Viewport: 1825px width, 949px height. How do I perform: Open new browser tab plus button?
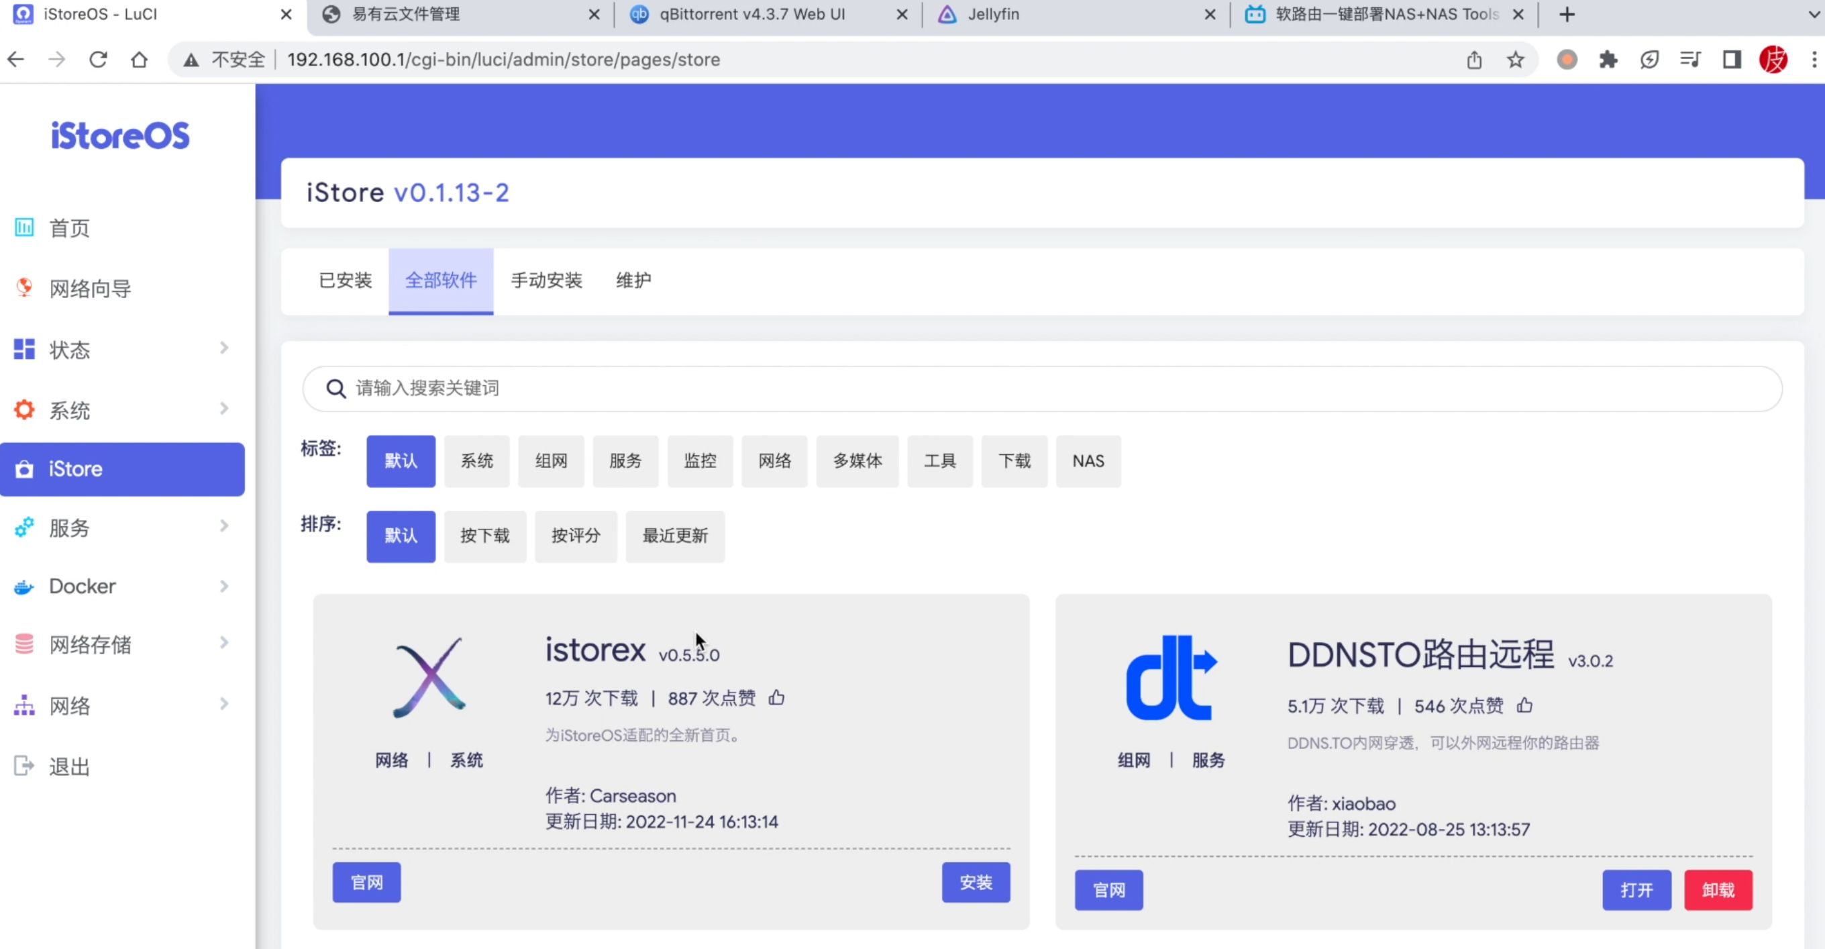click(1567, 14)
